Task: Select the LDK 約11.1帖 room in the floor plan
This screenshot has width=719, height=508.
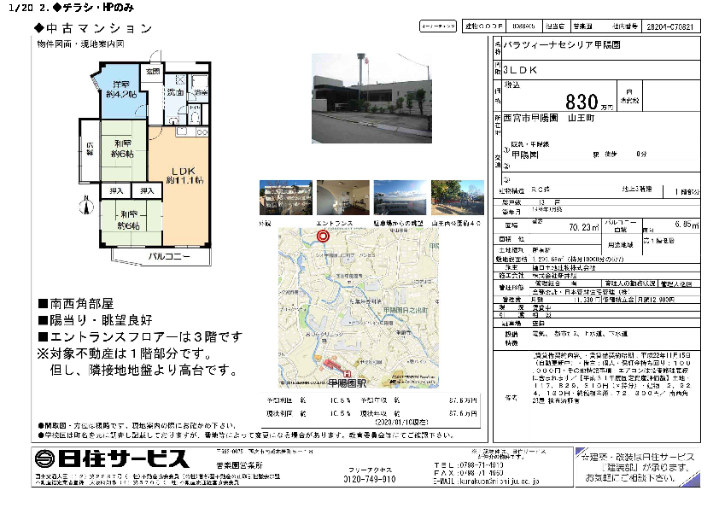Action: (183, 174)
